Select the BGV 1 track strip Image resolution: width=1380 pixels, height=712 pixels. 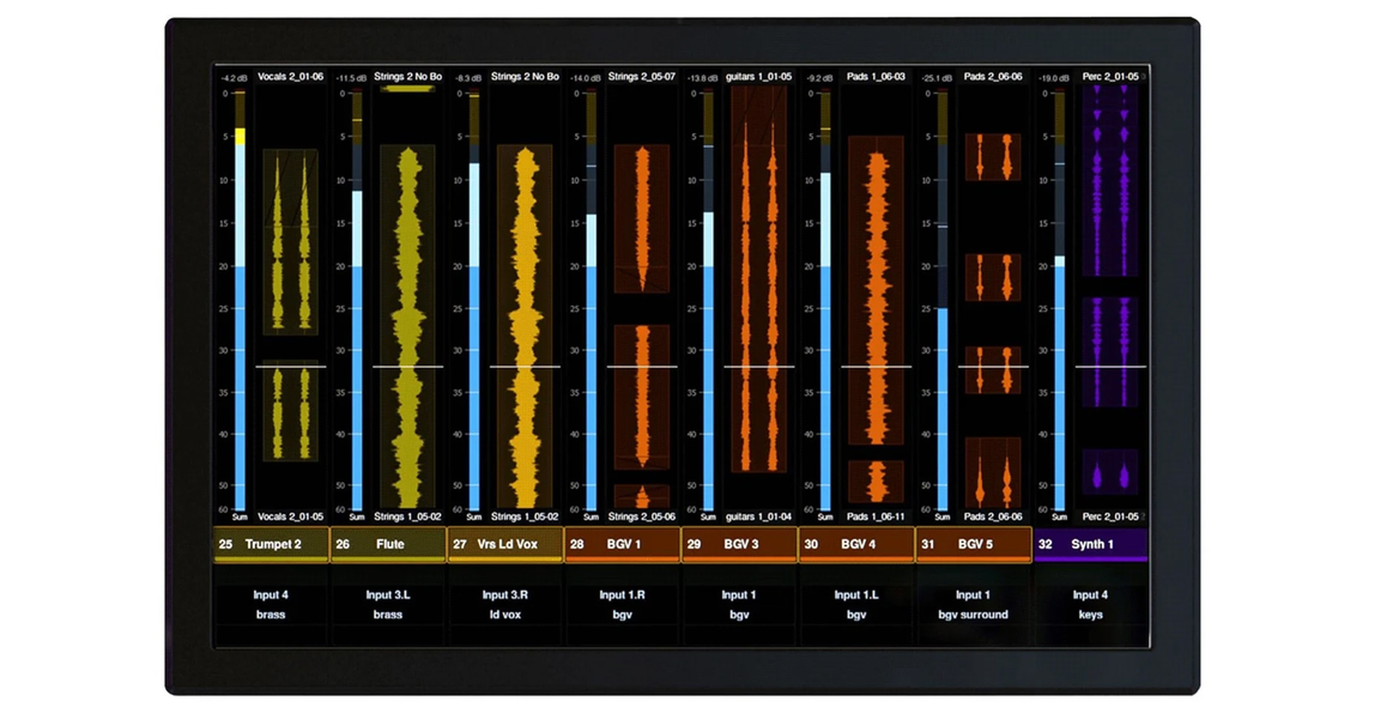click(x=622, y=544)
